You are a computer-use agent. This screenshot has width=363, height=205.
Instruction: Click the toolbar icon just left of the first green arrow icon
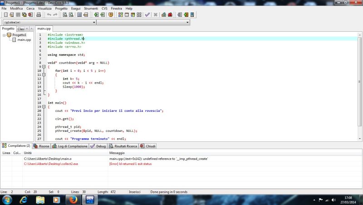pos(86,15)
